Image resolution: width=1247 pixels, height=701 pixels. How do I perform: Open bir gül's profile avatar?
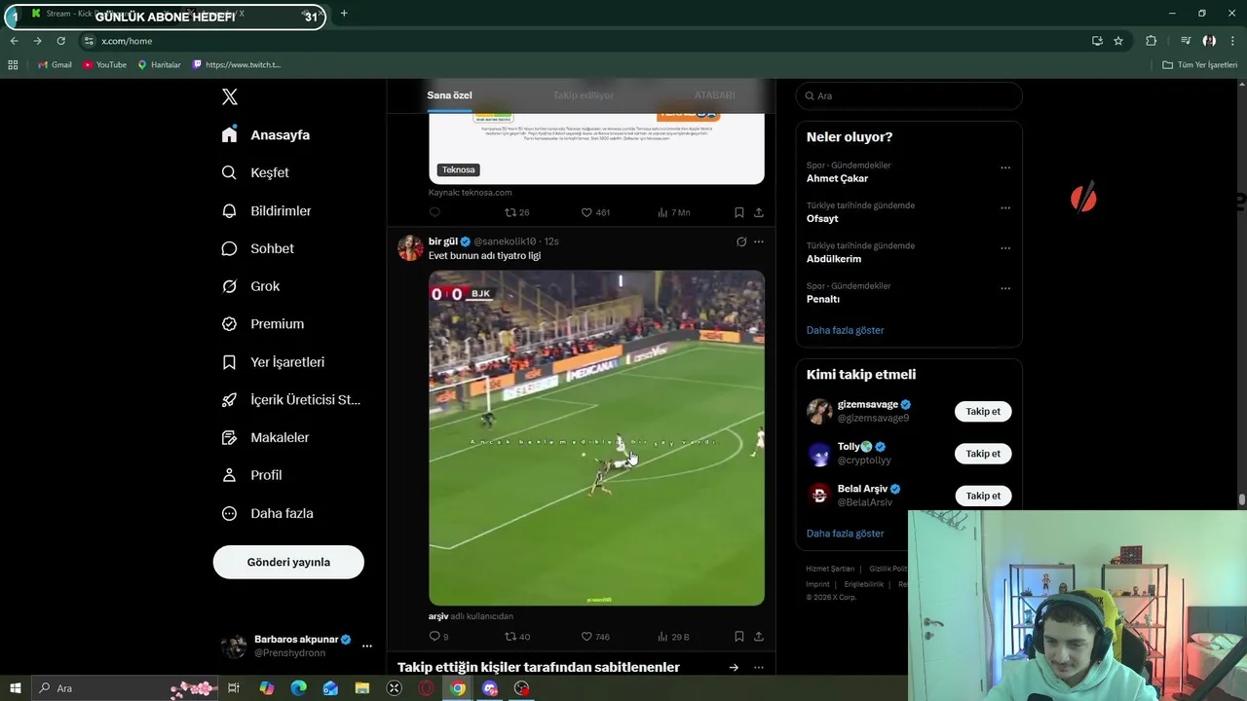(x=410, y=247)
